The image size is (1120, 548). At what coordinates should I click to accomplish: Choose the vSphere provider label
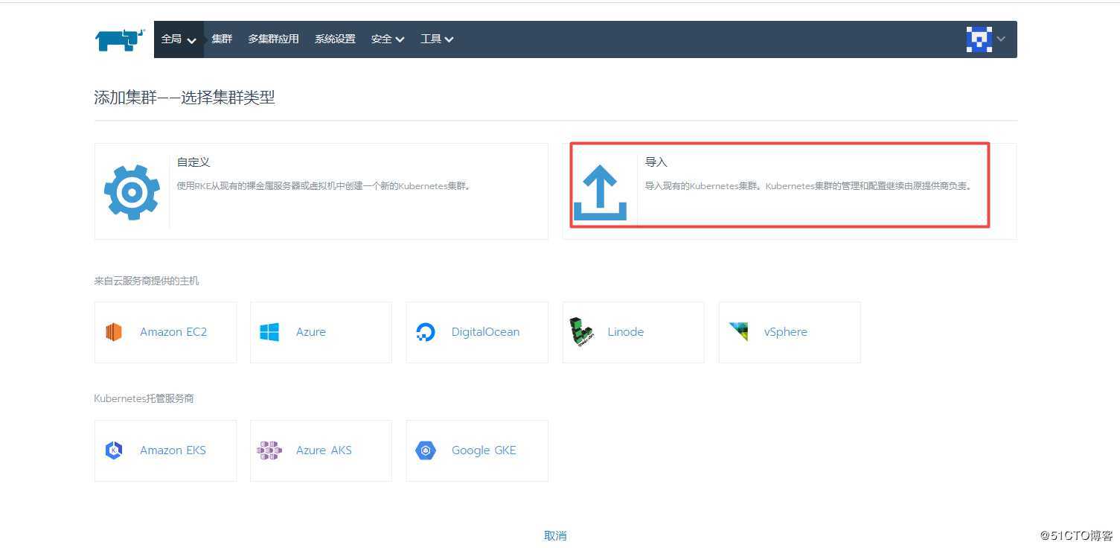[786, 332]
